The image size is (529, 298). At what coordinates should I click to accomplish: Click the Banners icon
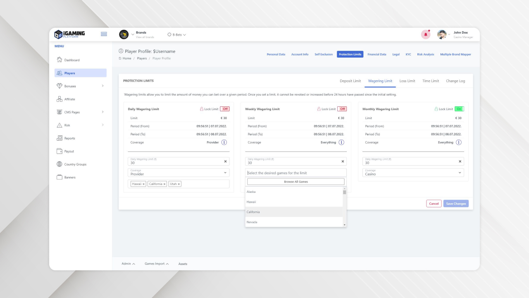click(59, 177)
